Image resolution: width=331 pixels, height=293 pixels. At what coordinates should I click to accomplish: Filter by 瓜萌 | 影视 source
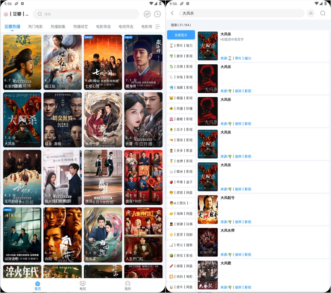(x=181, y=67)
